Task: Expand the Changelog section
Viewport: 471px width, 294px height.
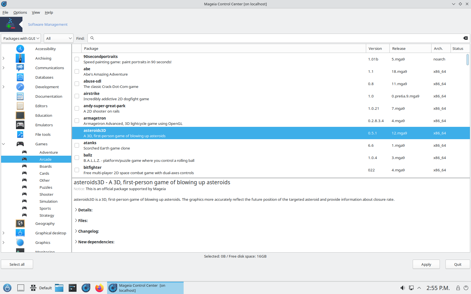Action: 76,231
